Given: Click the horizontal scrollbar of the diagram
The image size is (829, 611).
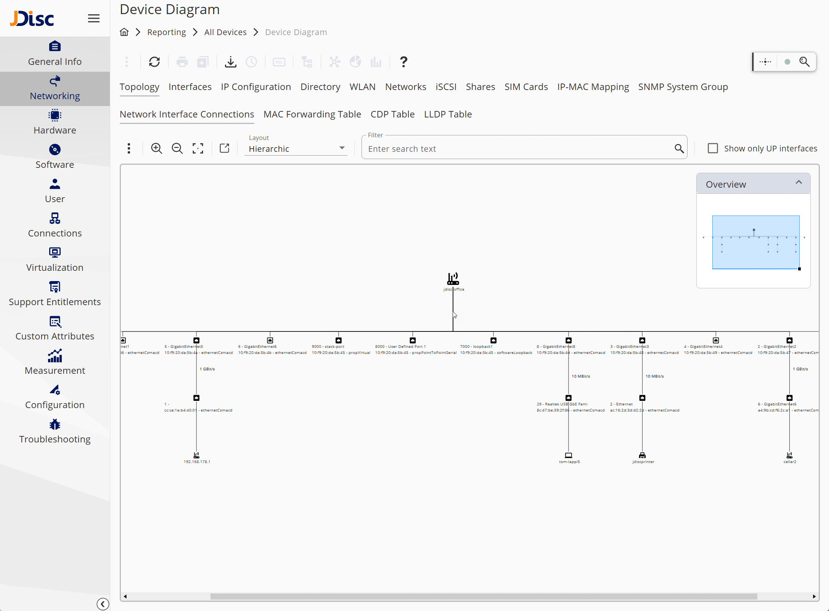Looking at the screenshot, I should point(484,597).
